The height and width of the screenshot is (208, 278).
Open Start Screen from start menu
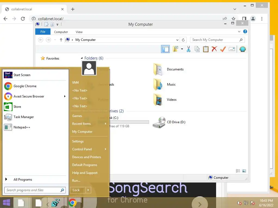(35, 75)
